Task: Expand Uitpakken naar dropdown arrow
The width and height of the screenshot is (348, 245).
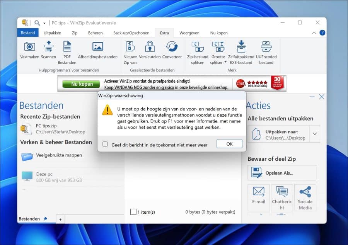Action: click(x=315, y=134)
